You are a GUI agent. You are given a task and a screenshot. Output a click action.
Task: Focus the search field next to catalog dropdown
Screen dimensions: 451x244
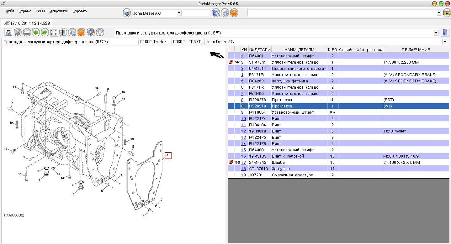[196, 13]
